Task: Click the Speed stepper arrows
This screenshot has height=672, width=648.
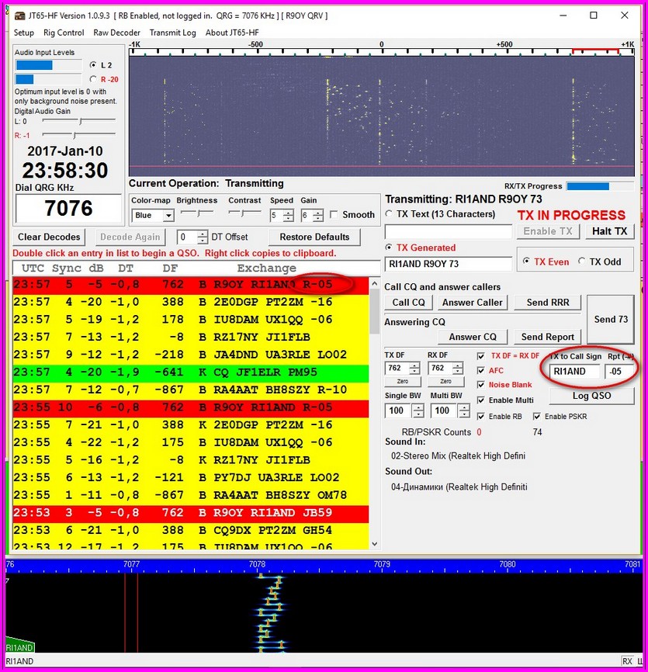Action: (x=289, y=216)
